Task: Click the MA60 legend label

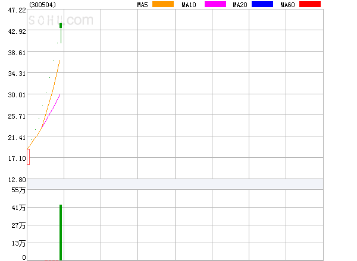Action: coord(287,5)
